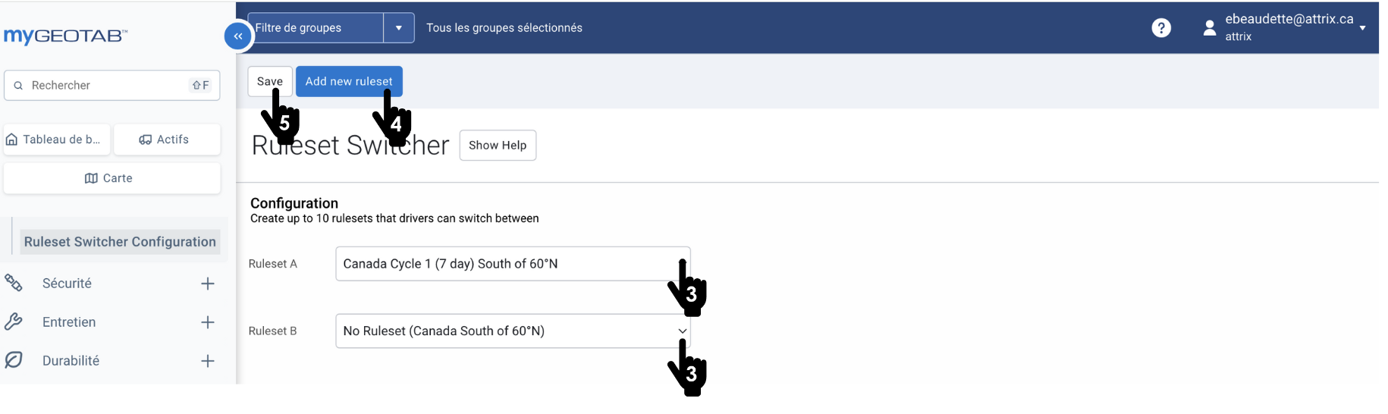Click the user profile icon
The width and height of the screenshot is (1388, 414).
1210,28
